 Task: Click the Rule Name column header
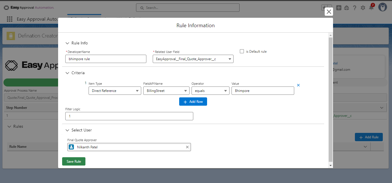point(18,147)
